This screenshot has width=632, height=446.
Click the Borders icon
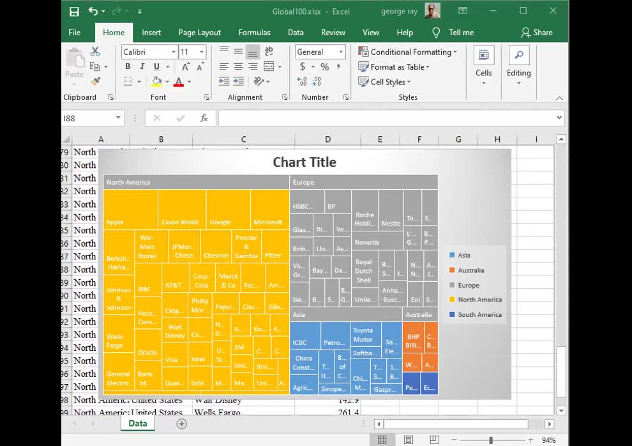(128, 81)
